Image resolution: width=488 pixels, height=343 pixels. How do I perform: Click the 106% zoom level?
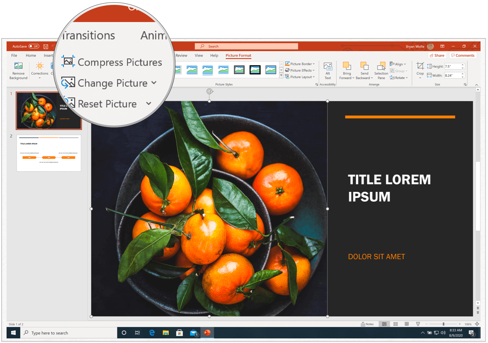click(468, 324)
